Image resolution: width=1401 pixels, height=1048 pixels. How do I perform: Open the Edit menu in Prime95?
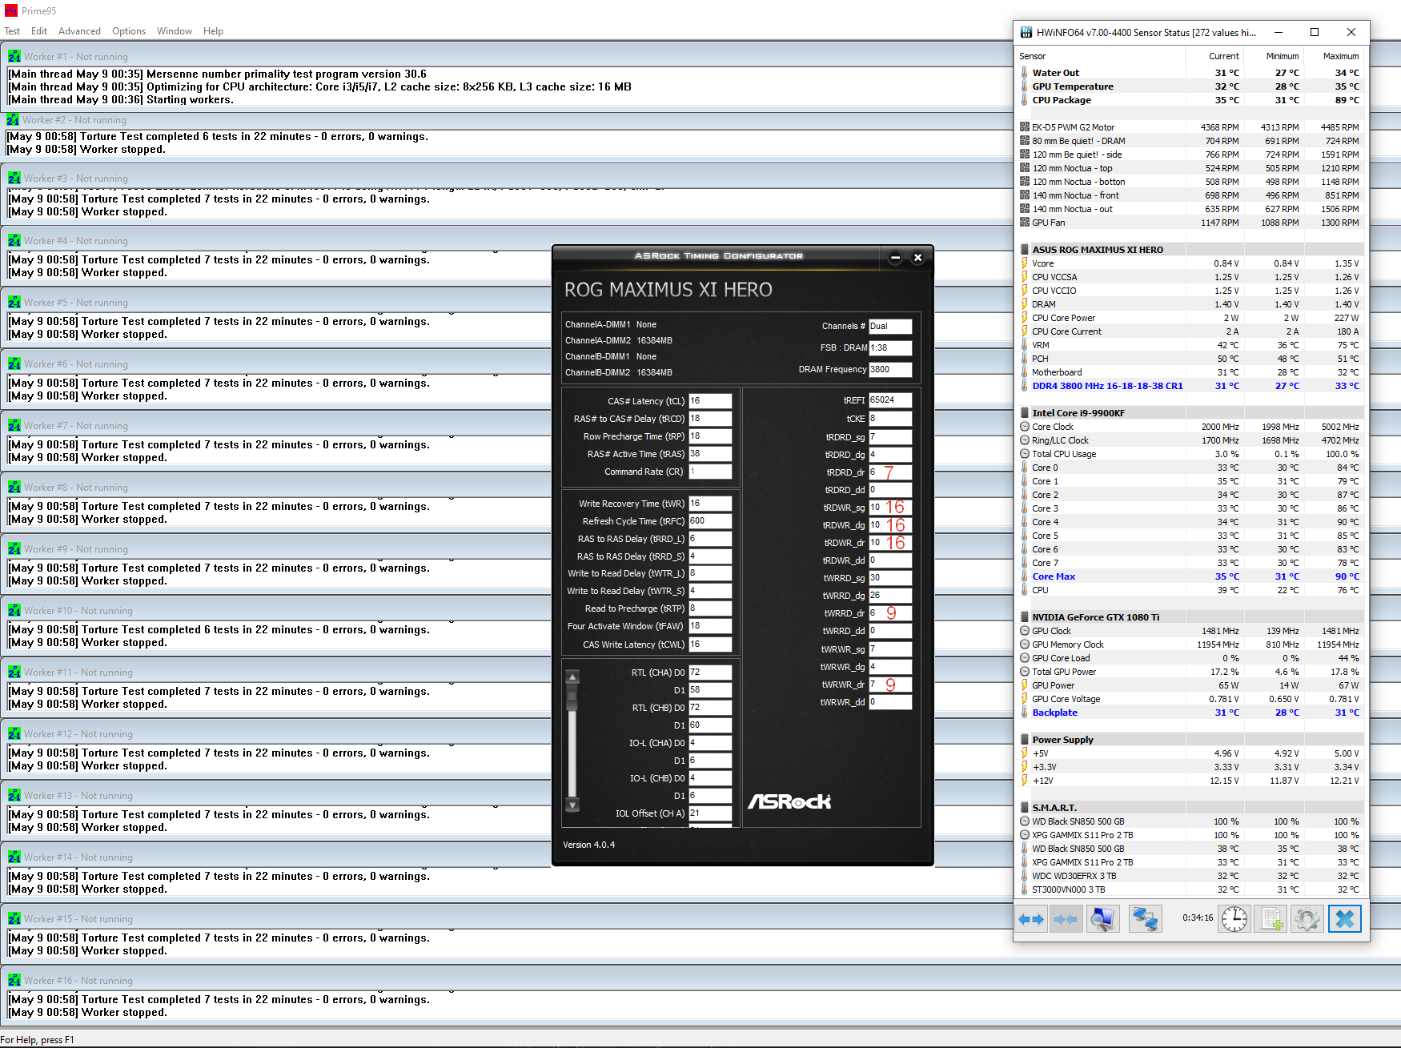[39, 31]
